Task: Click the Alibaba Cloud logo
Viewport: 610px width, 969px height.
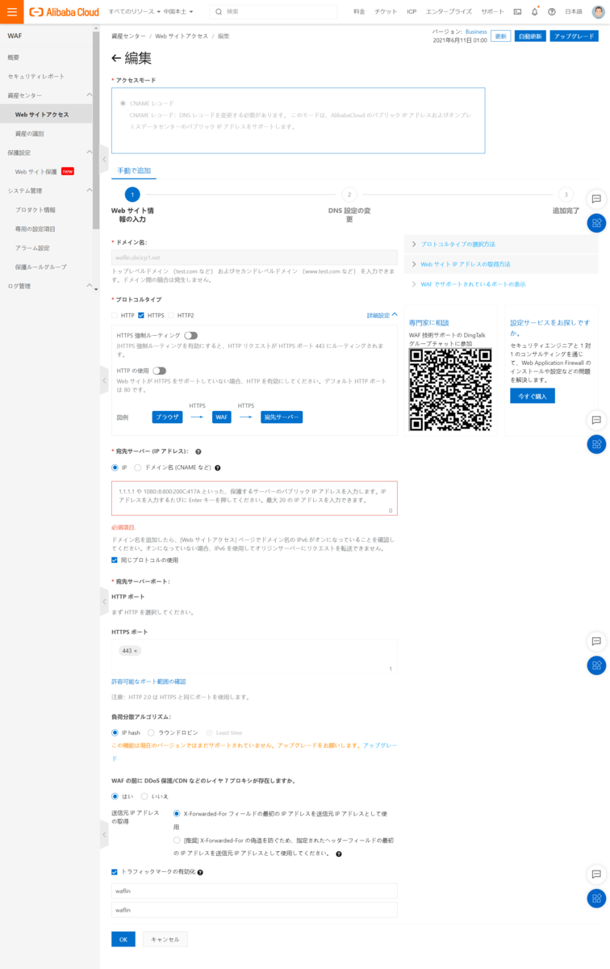Action: (x=65, y=12)
